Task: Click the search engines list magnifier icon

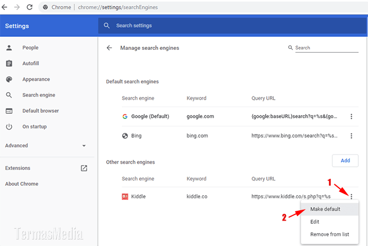Action: (x=290, y=48)
